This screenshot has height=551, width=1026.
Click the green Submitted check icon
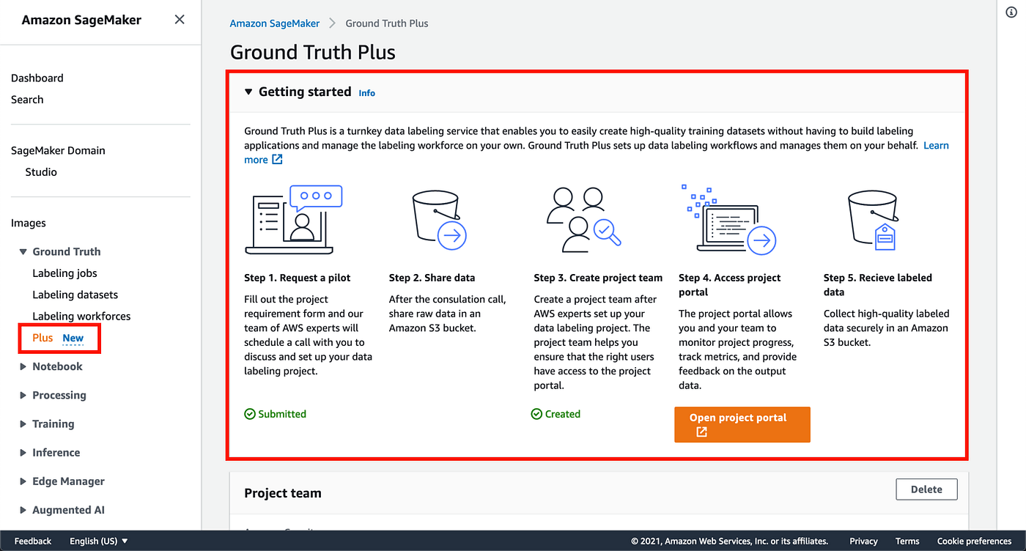pos(250,414)
